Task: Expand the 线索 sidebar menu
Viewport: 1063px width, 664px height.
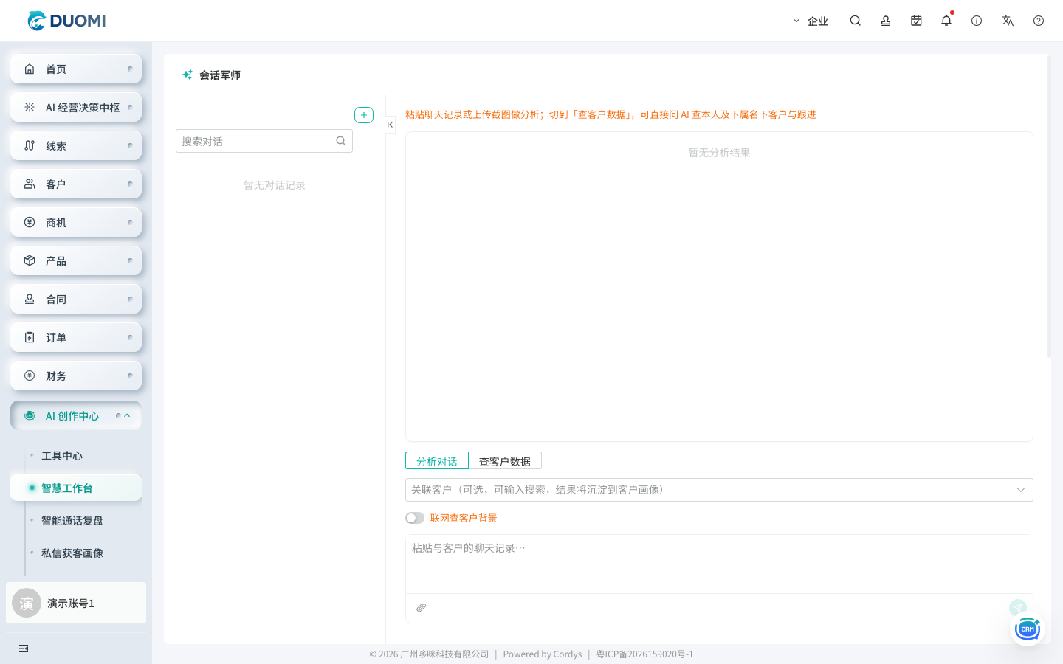Action: [x=76, y=145]
